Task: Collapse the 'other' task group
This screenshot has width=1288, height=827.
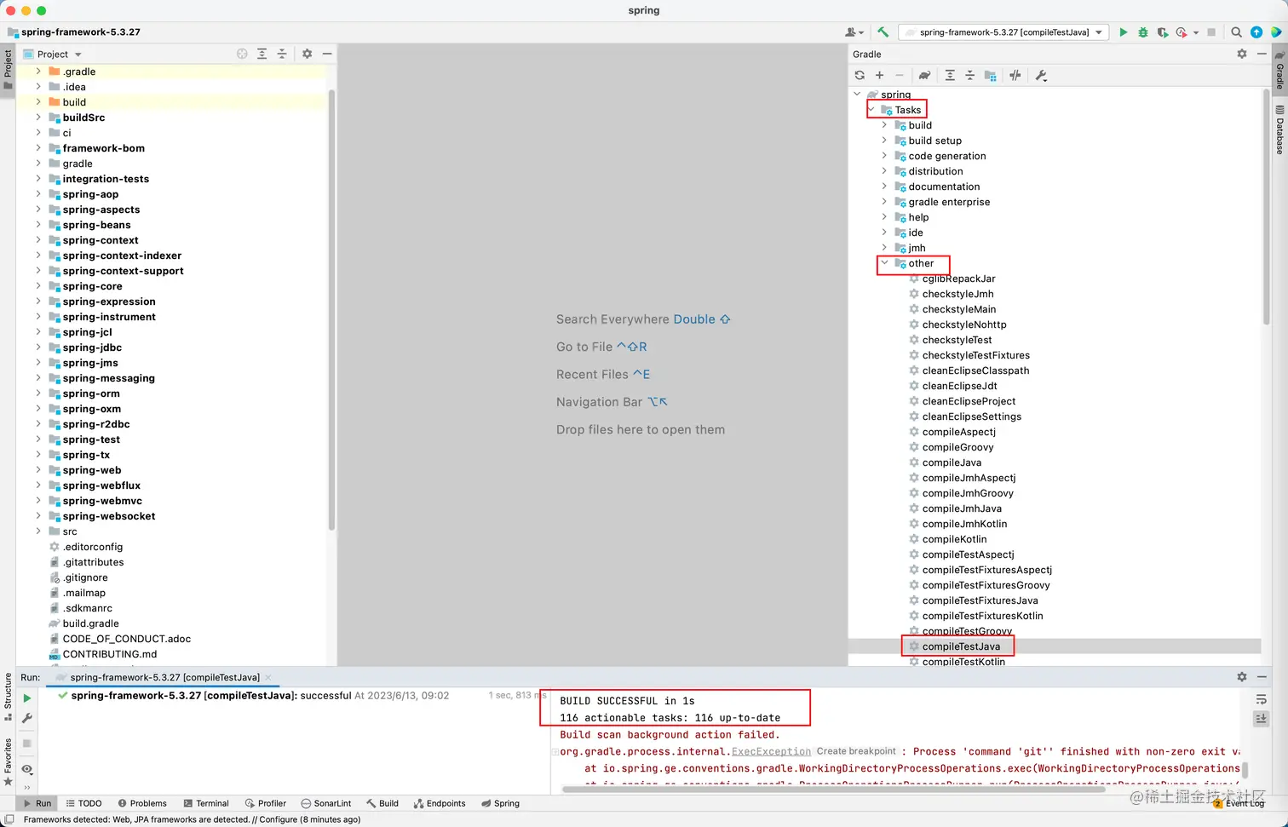Action: click(884, 263)
